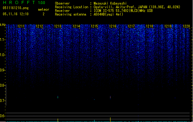Click the yellow spike marker at bottom under 1213
Viewport: 193px width, 122px height.
58,120
